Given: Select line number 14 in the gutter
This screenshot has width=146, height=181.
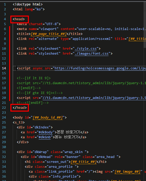Looking at the screenshot, I should [x=4, y=68].
